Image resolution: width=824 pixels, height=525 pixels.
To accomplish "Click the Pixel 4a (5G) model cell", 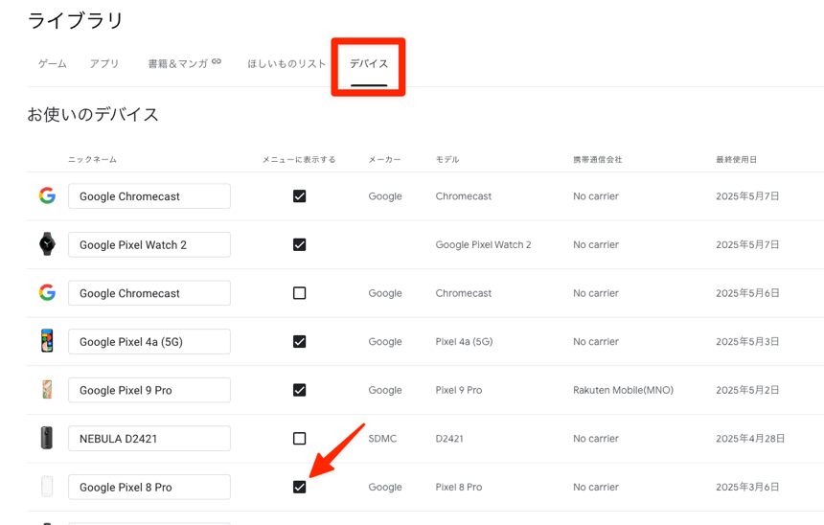I will [x=464, y=342].
